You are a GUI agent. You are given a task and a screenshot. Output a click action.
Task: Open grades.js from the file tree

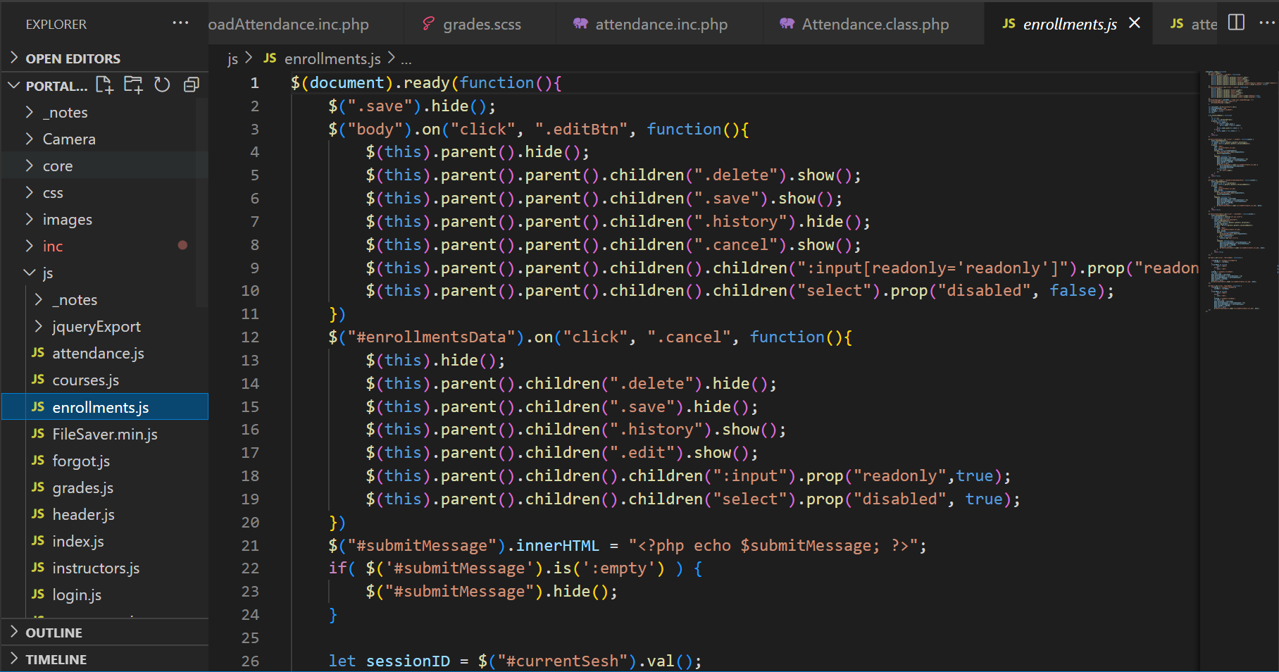(x=106, y=487)
